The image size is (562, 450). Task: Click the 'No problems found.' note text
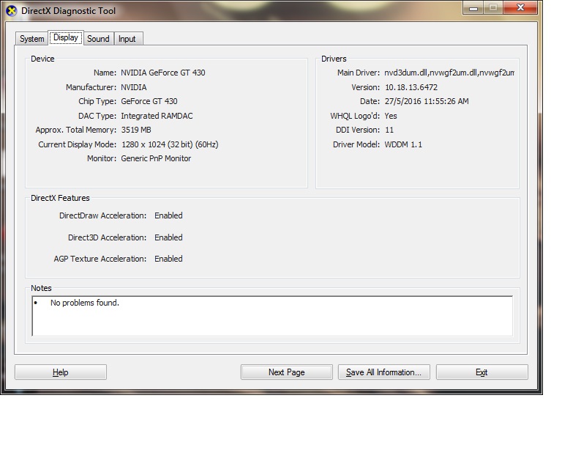point(84,303)
